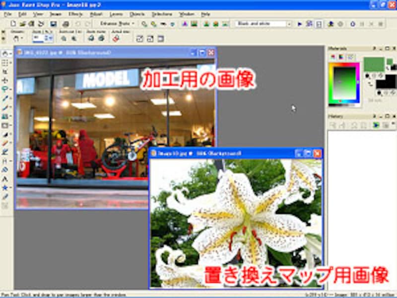Click the last tool-options window-fit icon
Image resolution: width=397 pixels, height=298 pixels.
coord(160,39)
